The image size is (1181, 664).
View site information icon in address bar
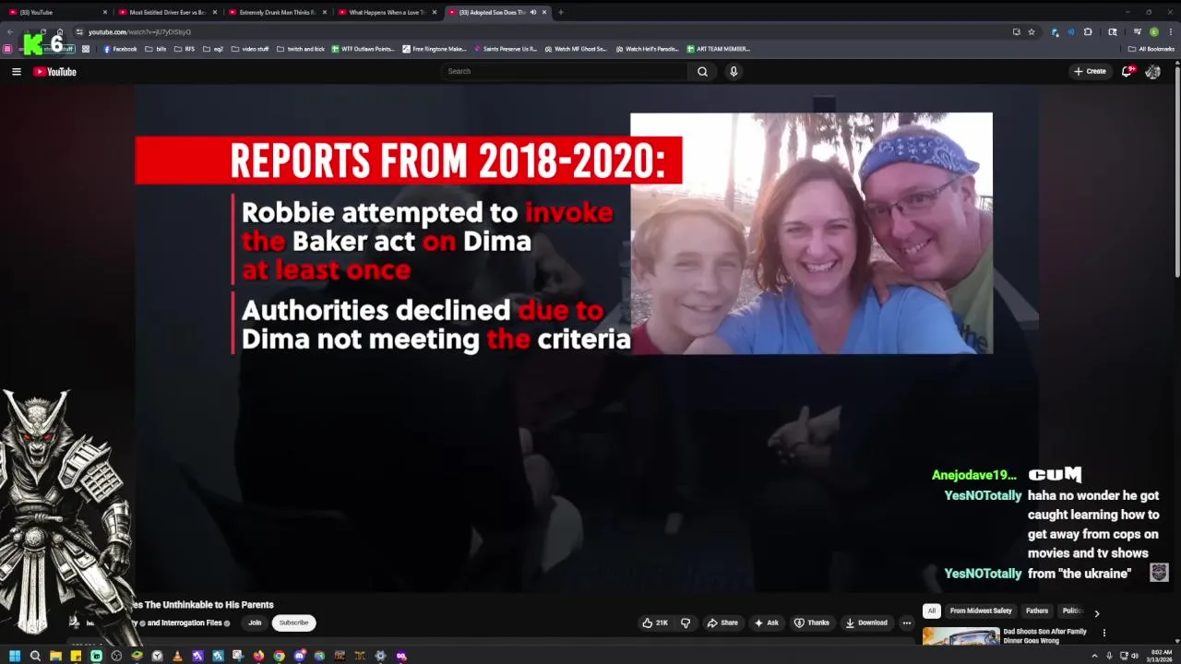79,31
